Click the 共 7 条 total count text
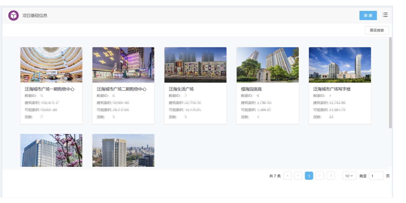The height and width of the screenshot is (203, 406). (x=275, y=176)
